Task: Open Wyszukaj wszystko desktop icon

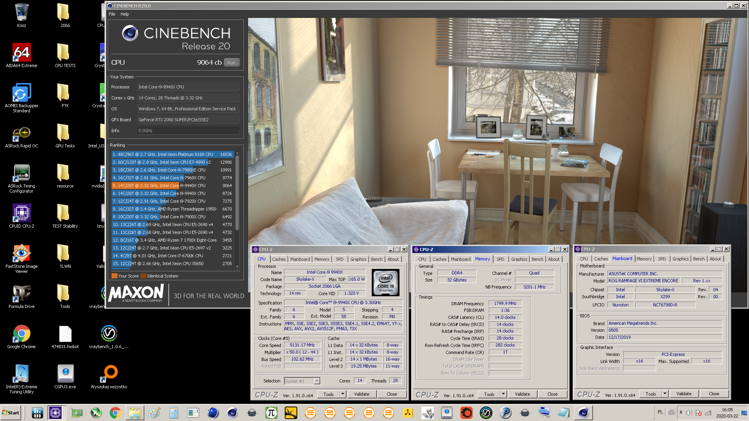Action: pyautogui.click(x=109, y=377)
